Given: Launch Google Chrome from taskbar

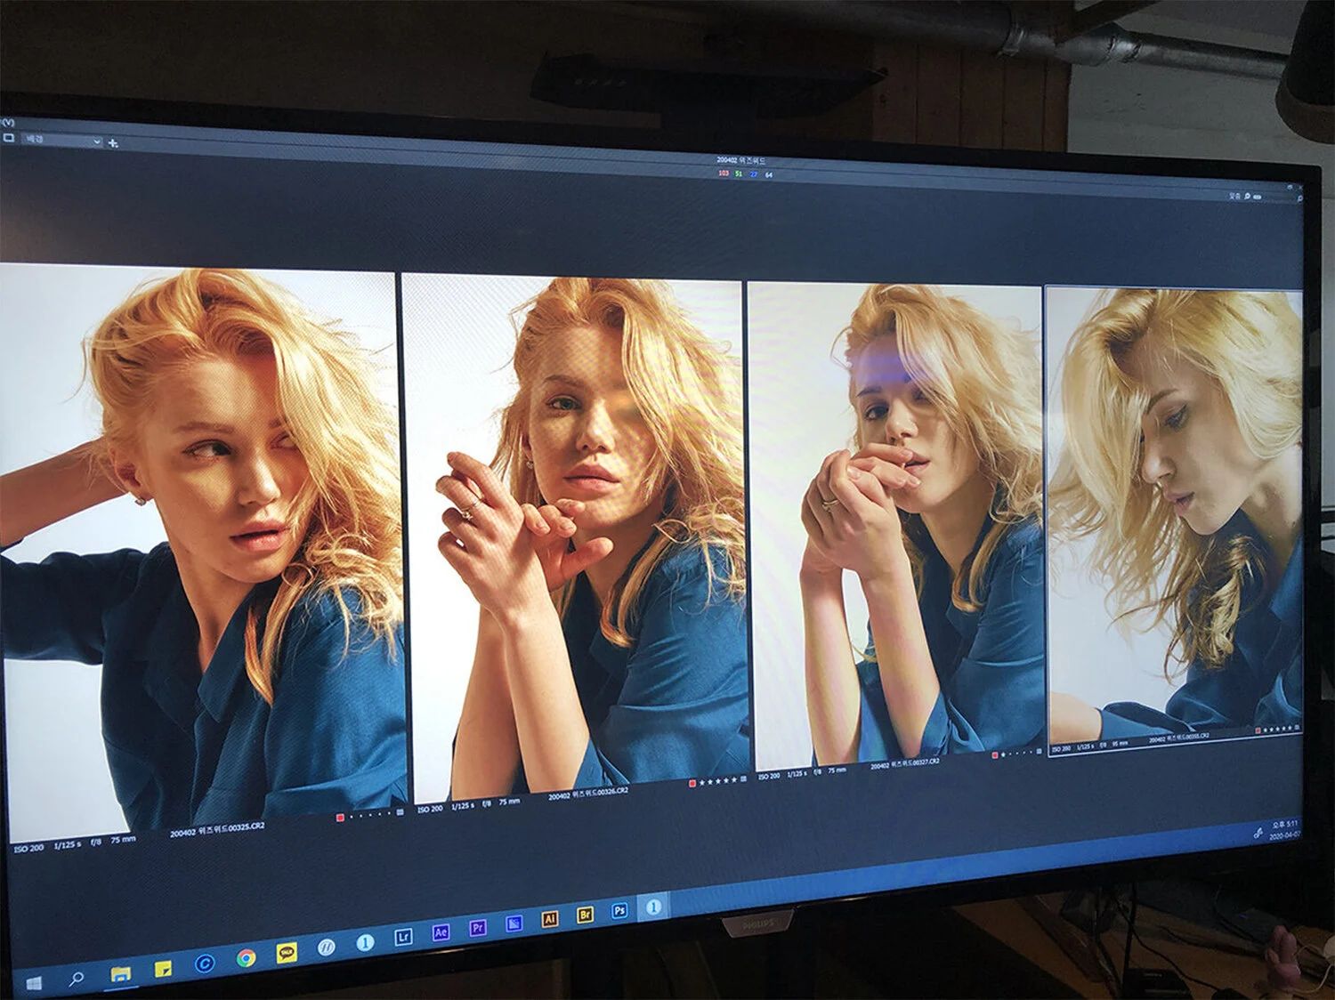Looking at the screenshot, I should 247,958.
